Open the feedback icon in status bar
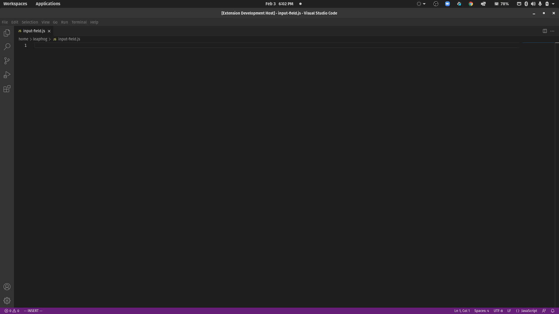This screenshot has width=559, height=314. [x=544, y=311]
